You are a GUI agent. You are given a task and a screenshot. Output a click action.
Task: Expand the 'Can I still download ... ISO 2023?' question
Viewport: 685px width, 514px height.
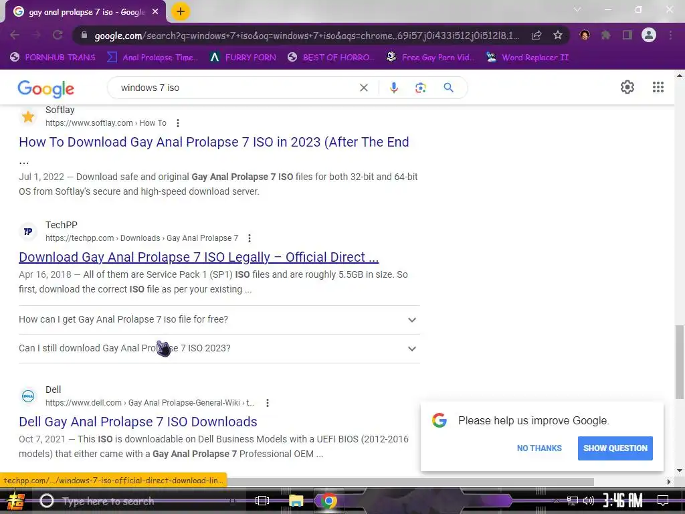(x=219, y=348)
